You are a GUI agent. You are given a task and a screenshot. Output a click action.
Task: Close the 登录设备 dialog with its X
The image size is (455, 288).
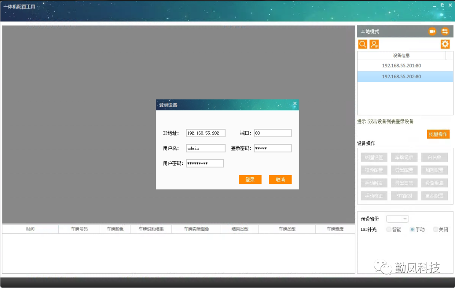[x=294, y=103]
